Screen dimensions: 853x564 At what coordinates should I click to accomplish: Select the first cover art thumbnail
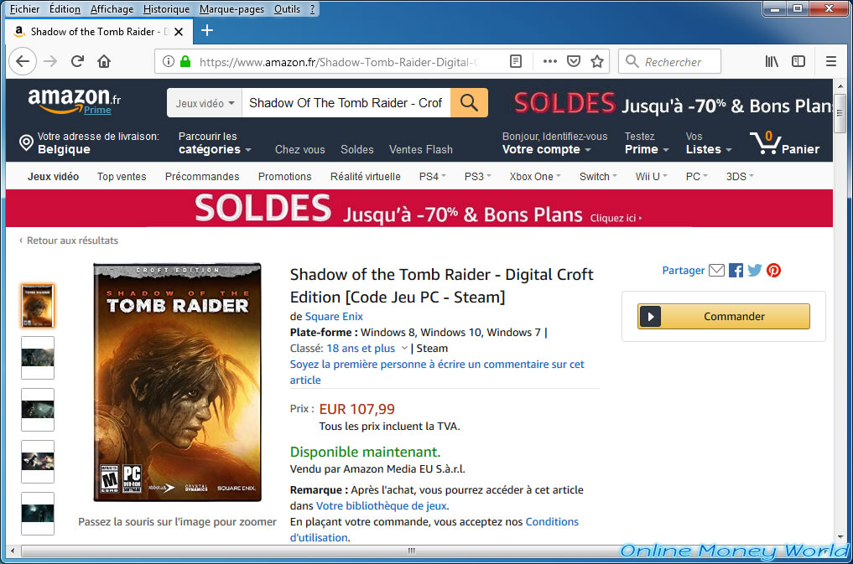point(38,306)
